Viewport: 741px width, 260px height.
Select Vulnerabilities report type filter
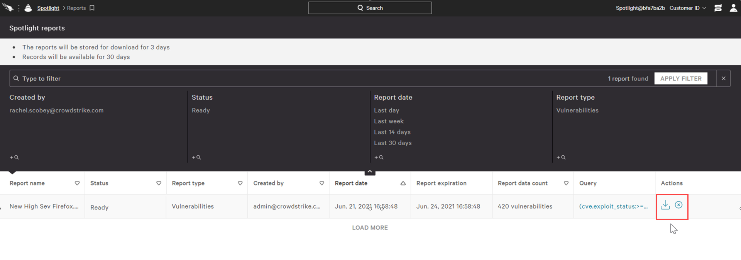pos(577,110)
